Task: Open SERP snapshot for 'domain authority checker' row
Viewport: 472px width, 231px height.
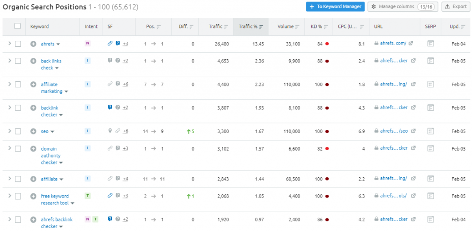Action: (431, 148)
